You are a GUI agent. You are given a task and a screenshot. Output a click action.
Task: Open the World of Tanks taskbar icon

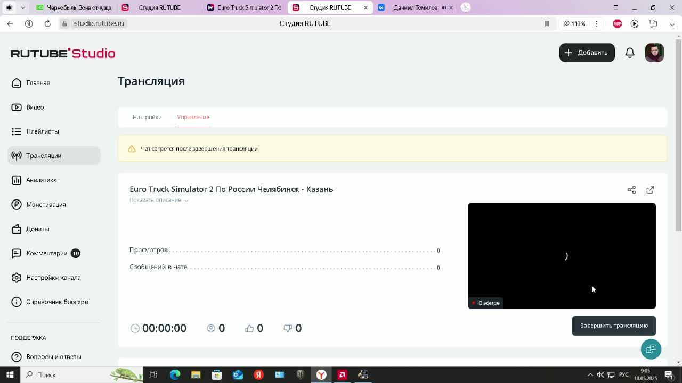301,374
